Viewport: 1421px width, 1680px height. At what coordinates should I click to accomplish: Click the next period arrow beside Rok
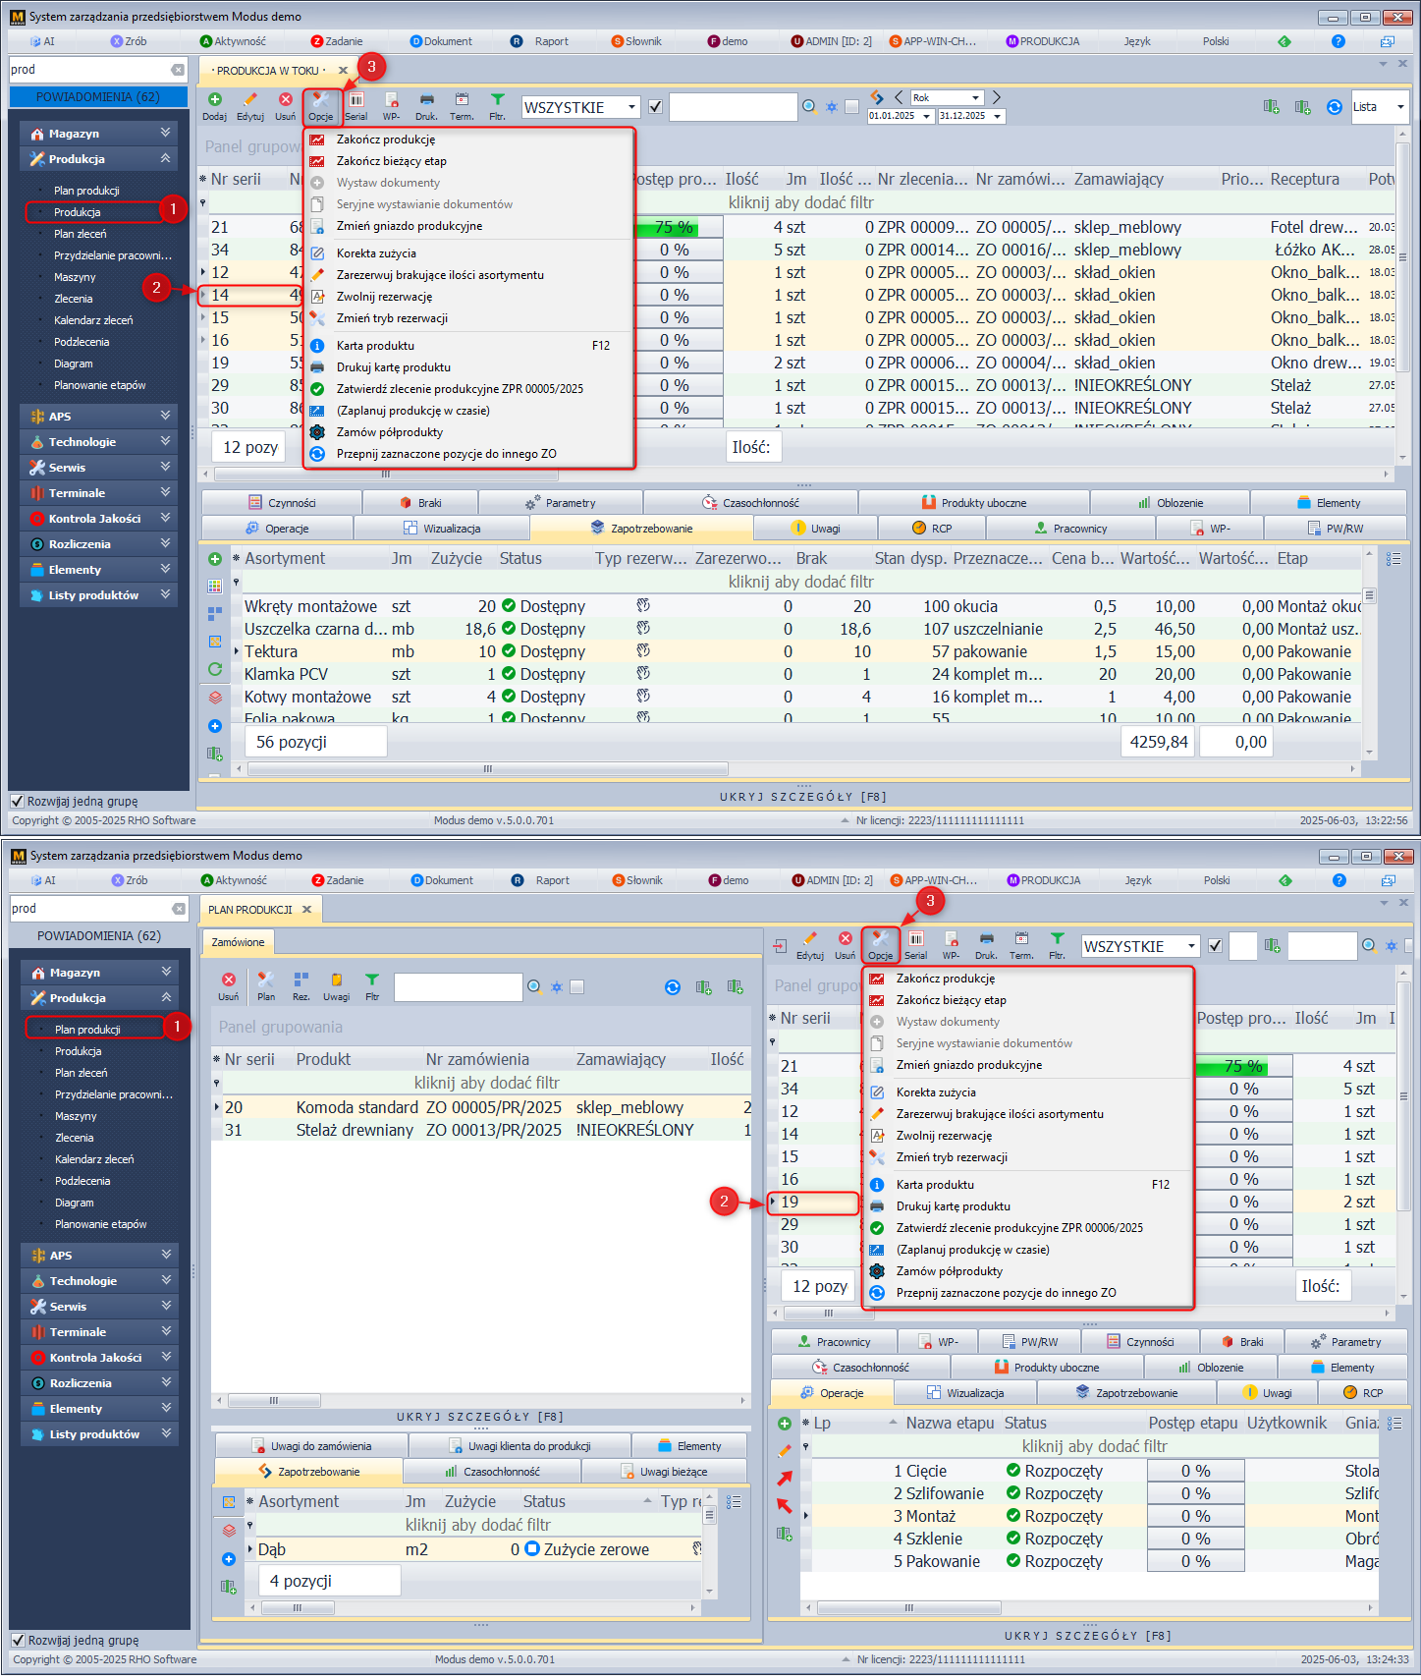tap(996, 97)
